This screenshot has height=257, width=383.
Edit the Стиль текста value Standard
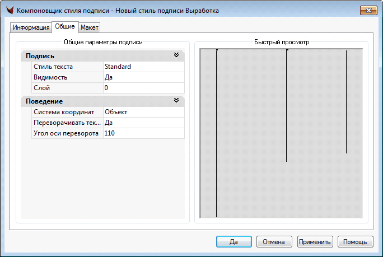(143, 67)
